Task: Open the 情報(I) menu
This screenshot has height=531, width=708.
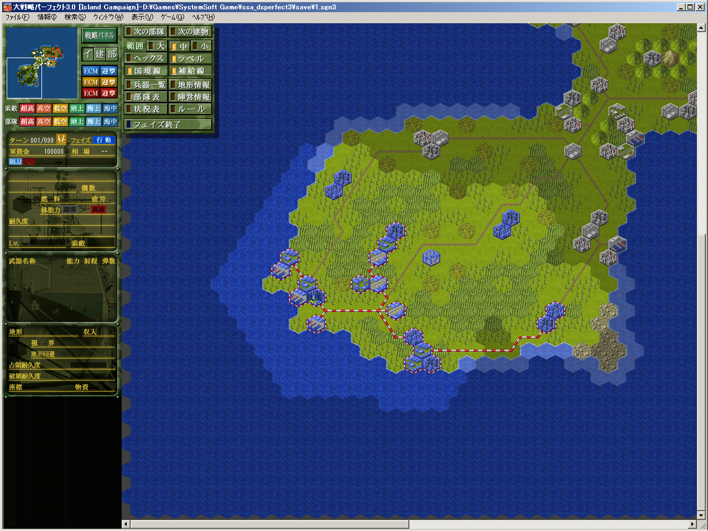Action: click(x=47, y=17)
